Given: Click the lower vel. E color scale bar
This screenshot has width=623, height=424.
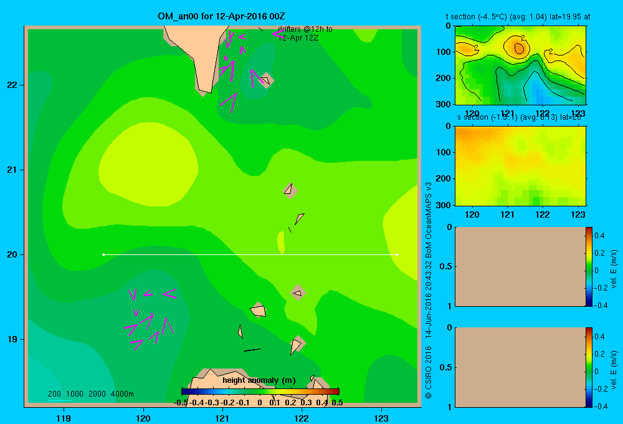Looking at the screenshot, I should click(x=589, y=367).
